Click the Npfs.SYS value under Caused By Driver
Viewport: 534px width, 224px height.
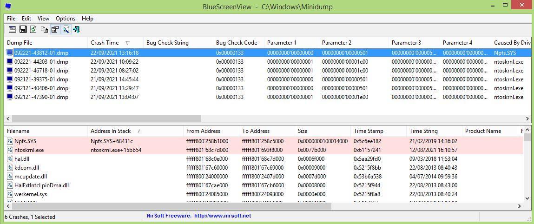tap(505, 53)
